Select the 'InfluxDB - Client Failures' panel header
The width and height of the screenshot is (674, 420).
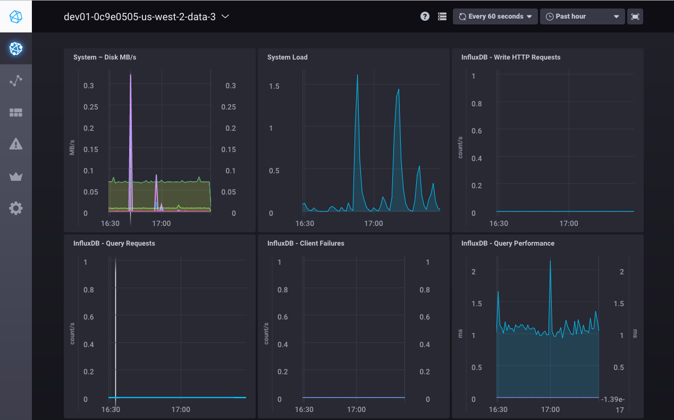point(306,243)
